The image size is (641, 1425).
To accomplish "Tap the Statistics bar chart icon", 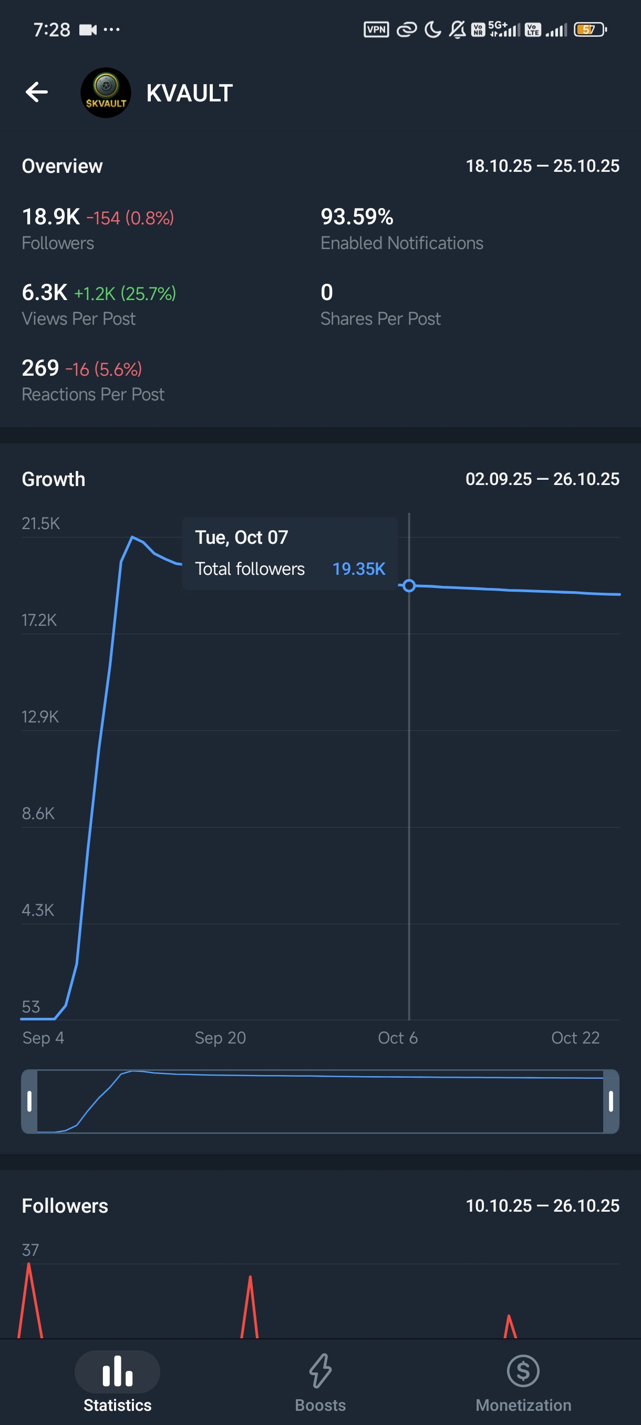I will [x=117, y=1371].
